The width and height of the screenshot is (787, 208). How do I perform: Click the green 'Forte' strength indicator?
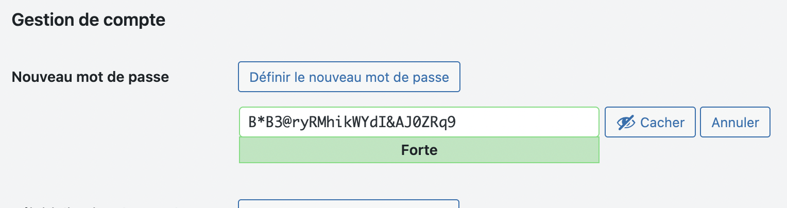click(419, 150)
